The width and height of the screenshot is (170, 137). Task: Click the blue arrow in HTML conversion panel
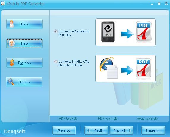tap(127, 70)
